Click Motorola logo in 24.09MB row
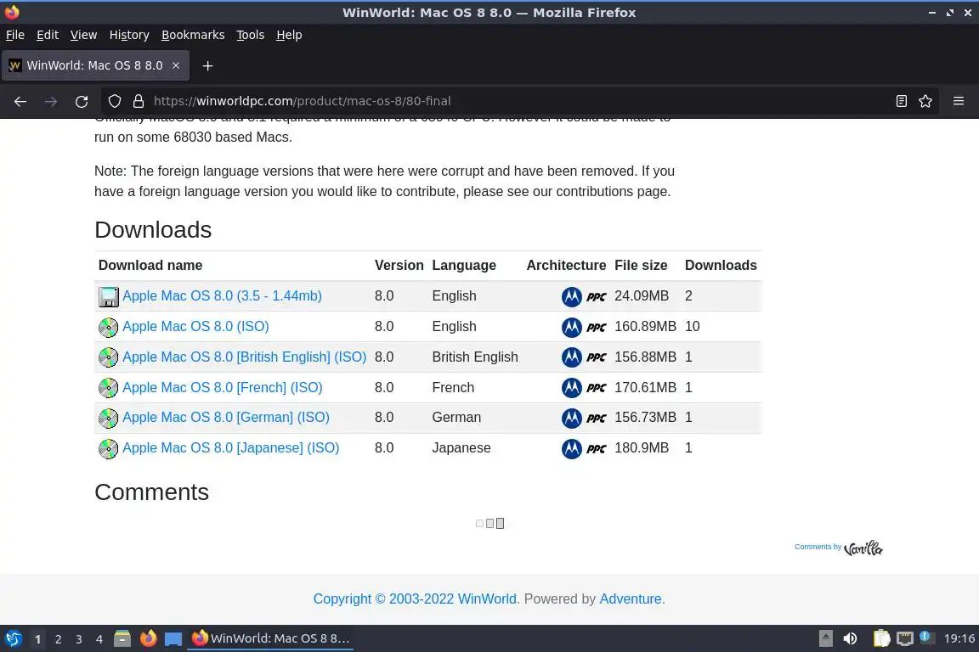Viewport: 979px width, 652px height. click(571, 297)
